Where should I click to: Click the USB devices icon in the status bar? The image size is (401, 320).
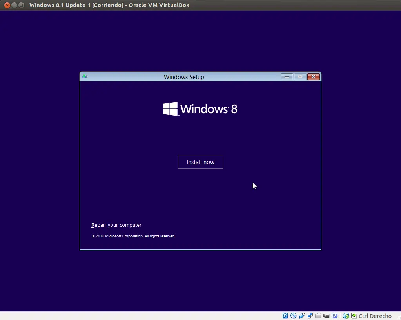pos(302,316)
